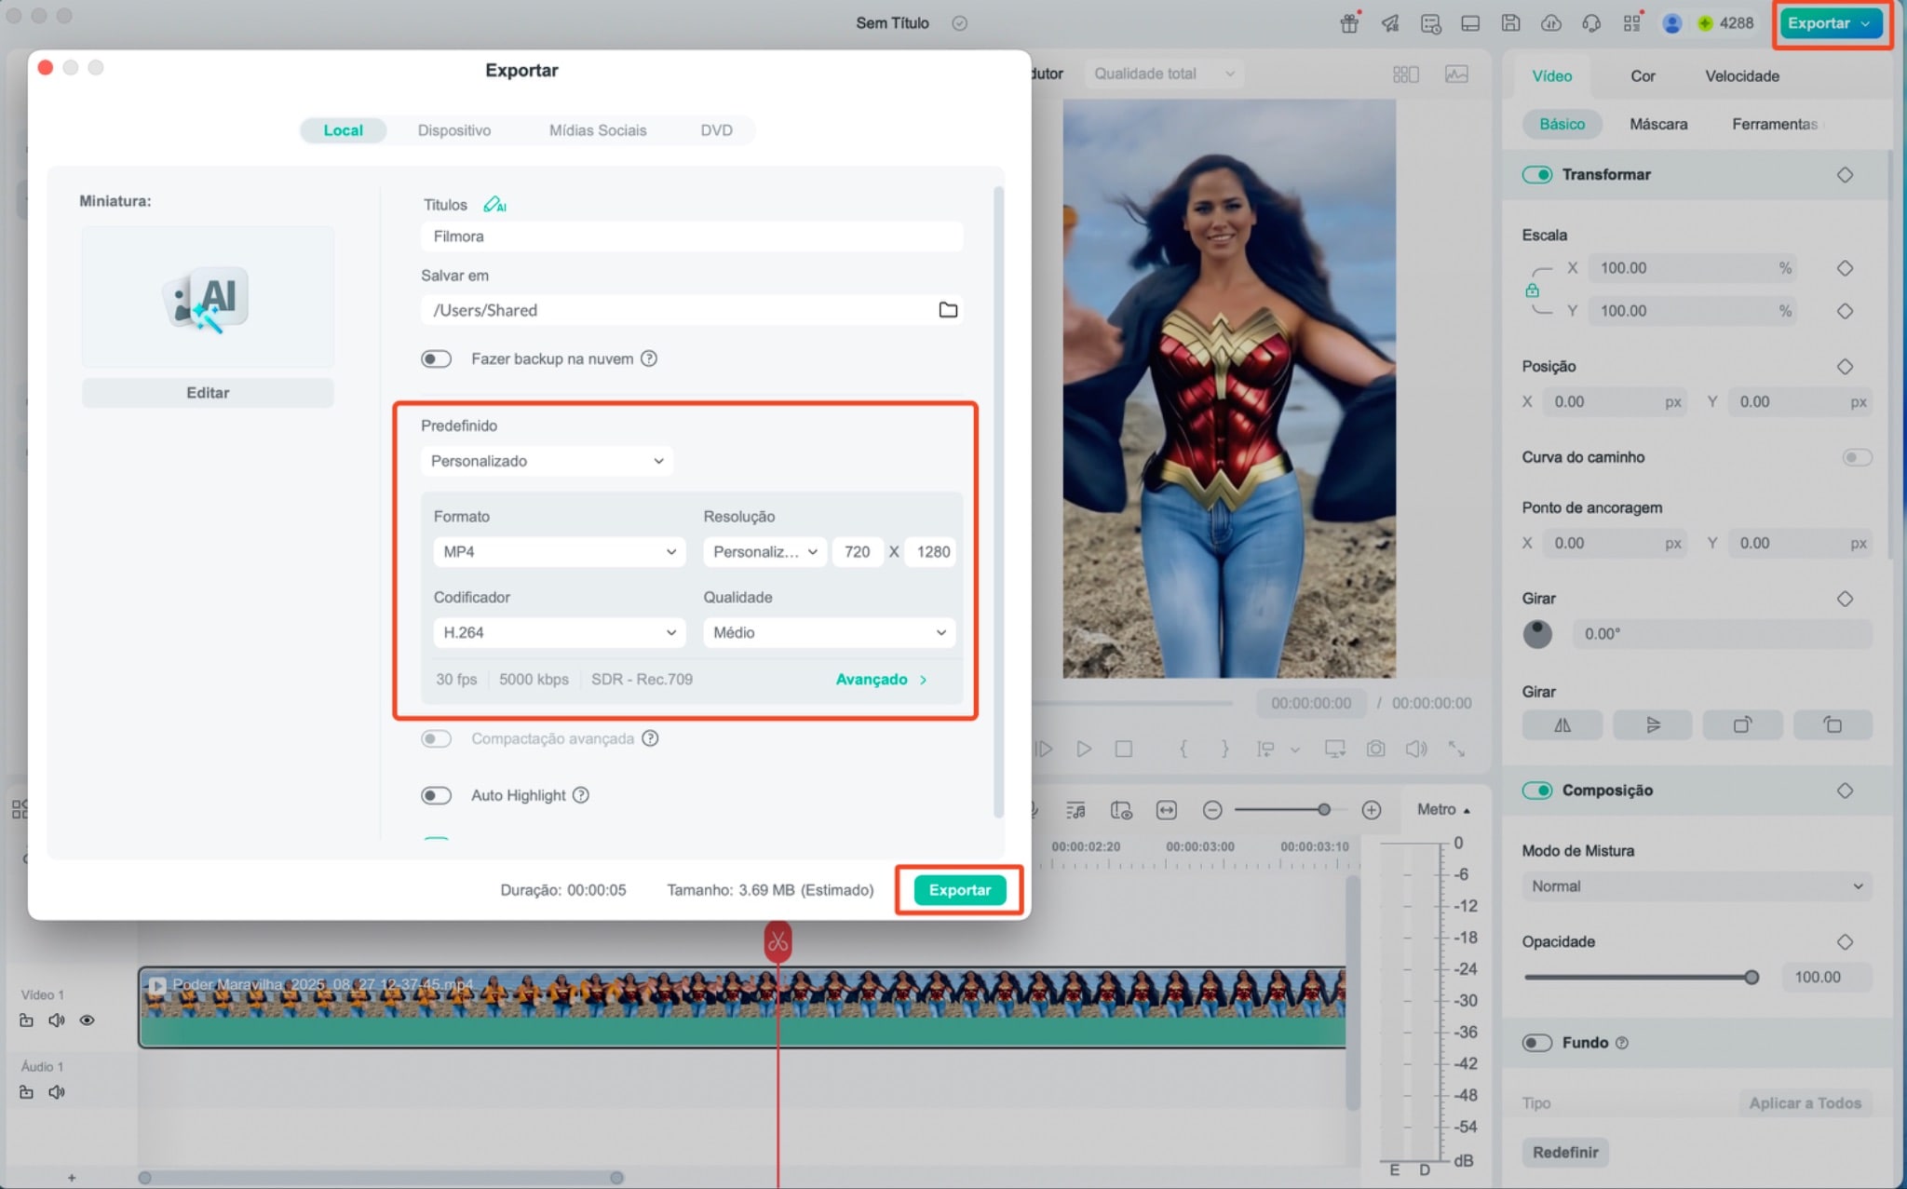The height and width of the screenshot is (1189, 1907).
Task: Open the Formato MP4 dropdown
Action: pyautogui.click(x=559, y=551)
